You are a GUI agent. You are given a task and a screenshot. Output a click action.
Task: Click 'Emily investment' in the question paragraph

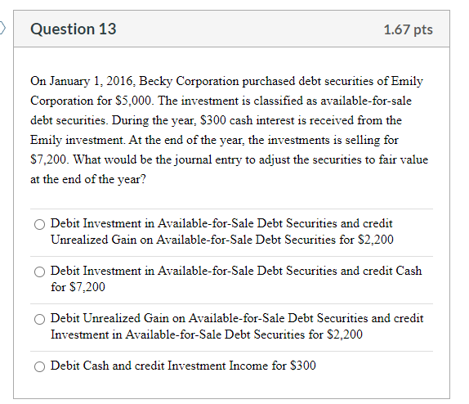pyautogui.click(x=78, y=140)
